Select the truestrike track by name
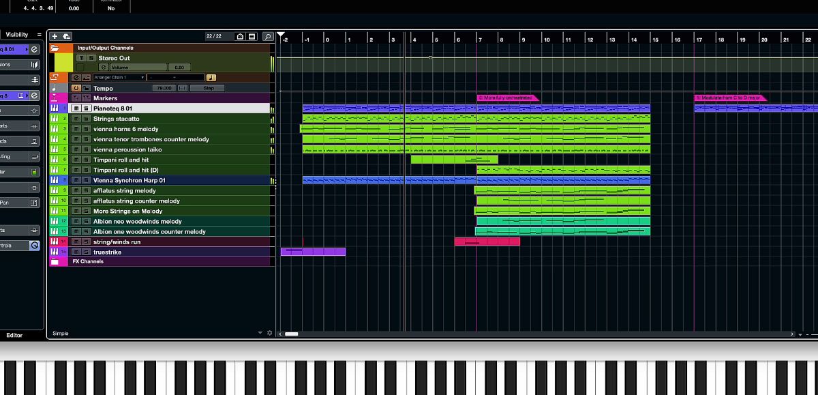This screenshot has width=818, height=395. point(107,252)
